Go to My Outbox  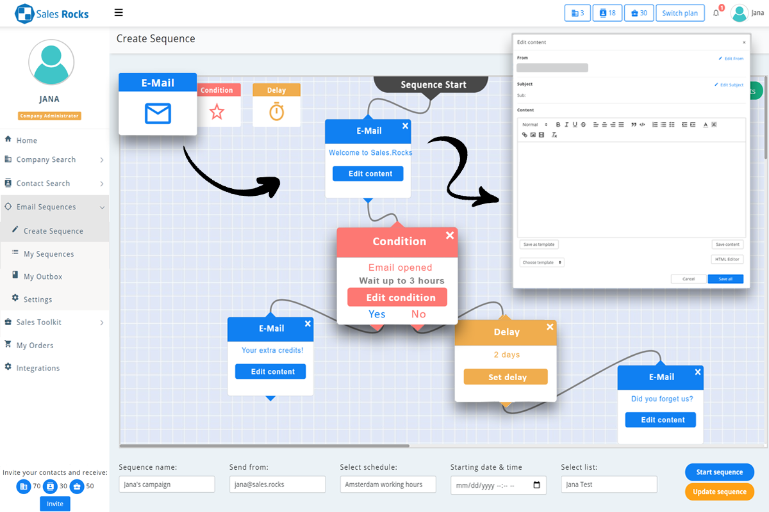[x=43, y=276]
